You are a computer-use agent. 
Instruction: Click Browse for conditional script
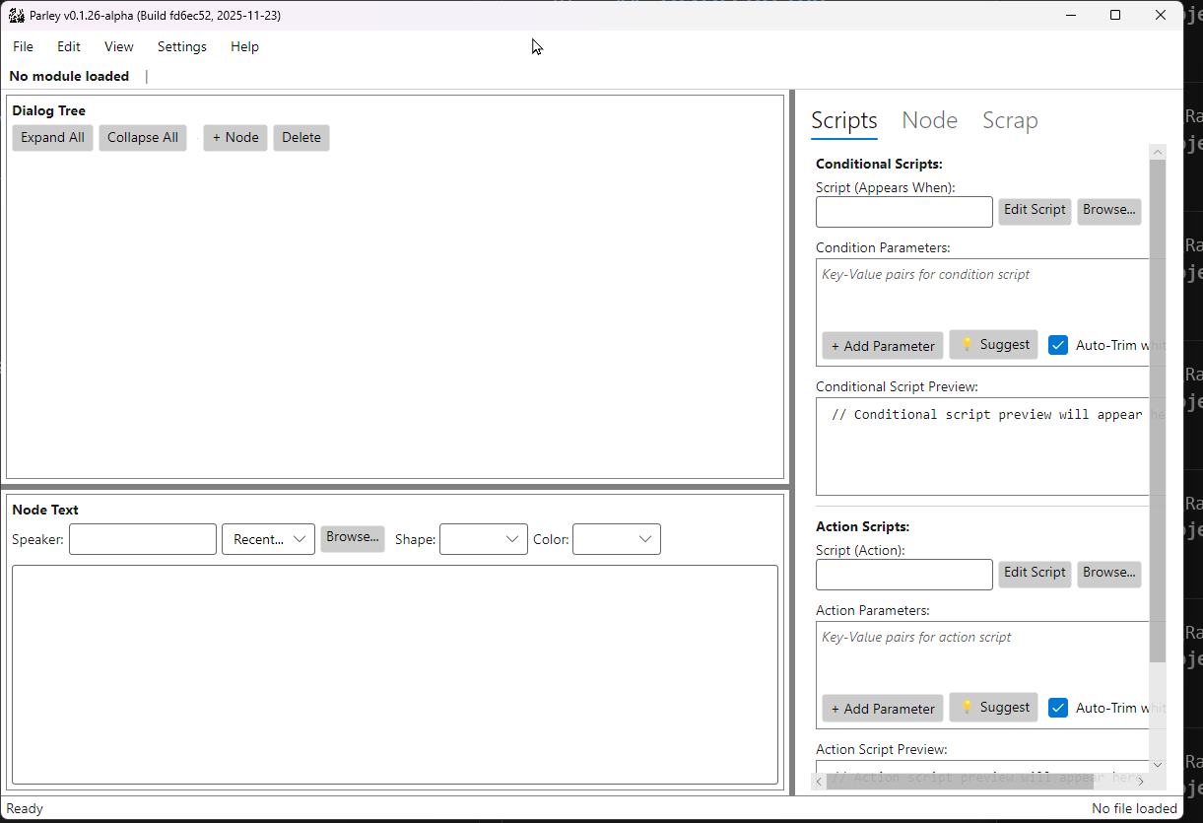click(x=1108, y=211)
